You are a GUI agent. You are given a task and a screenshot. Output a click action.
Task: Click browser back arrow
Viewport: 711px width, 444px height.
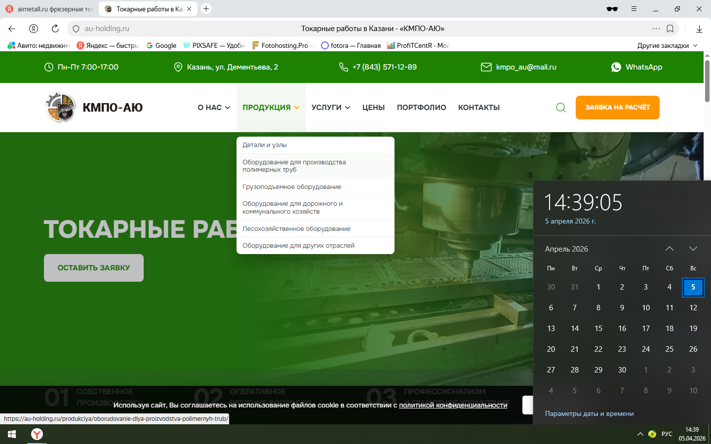[x=12, y=29]
